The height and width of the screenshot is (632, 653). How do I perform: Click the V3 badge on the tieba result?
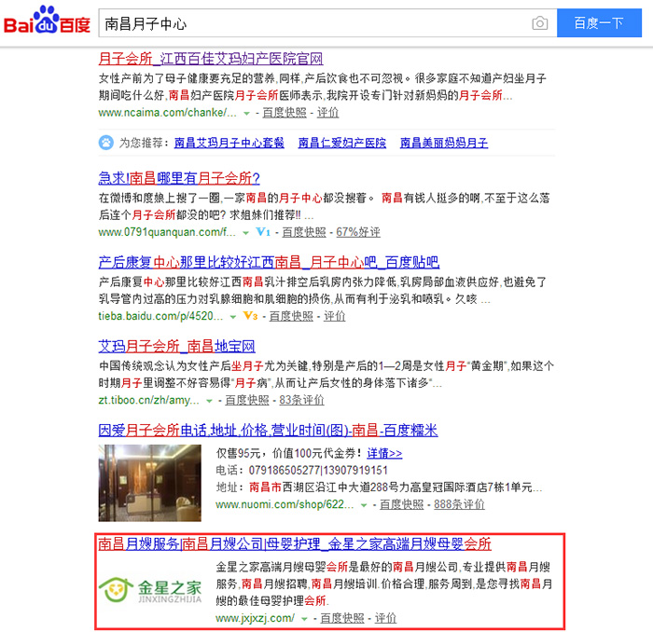[250, 316]
